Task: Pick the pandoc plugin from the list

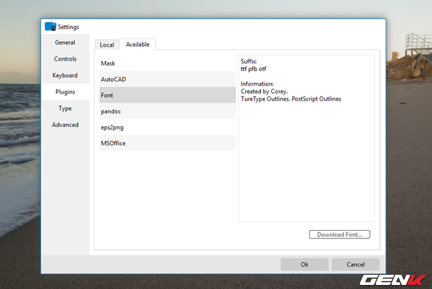Action: 167,111
